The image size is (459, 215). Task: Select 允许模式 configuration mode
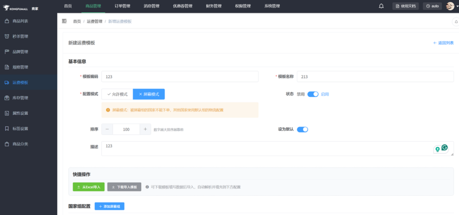(117, 94)
